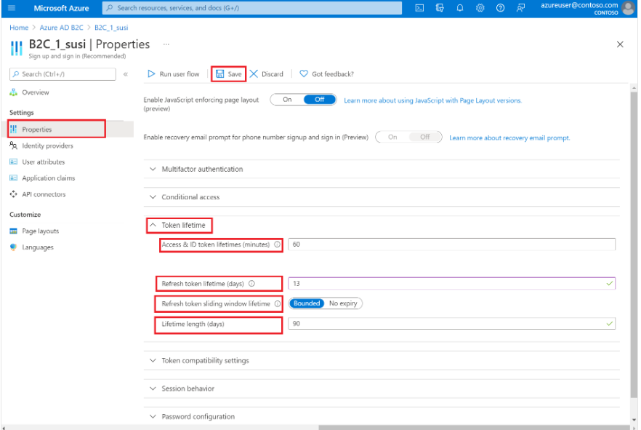The height and width of the screenshot is (430, 641).
Task: Open Azure Cloud Shell from the top bar
Action: pyautogui.click(x=419, y=8)
